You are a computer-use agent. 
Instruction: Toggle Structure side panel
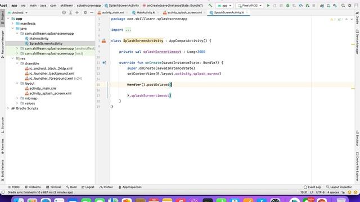[2, 125]
